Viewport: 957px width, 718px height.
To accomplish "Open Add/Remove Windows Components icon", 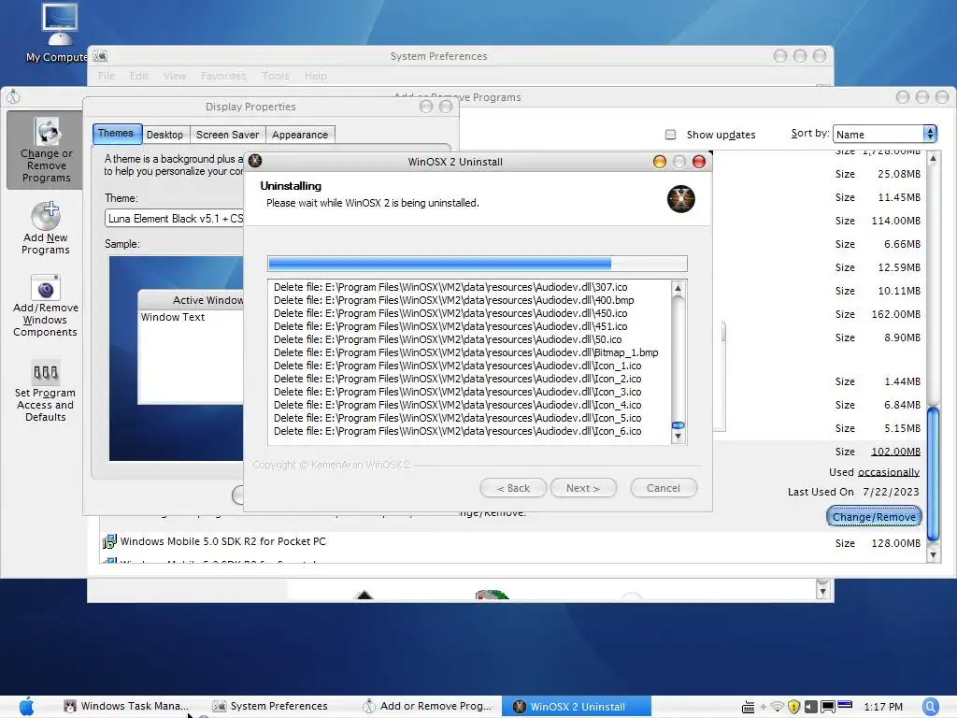I will pyautogui.click(x=46, y=306).
